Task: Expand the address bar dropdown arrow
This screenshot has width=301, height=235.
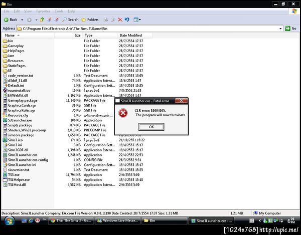Action: 280,29
